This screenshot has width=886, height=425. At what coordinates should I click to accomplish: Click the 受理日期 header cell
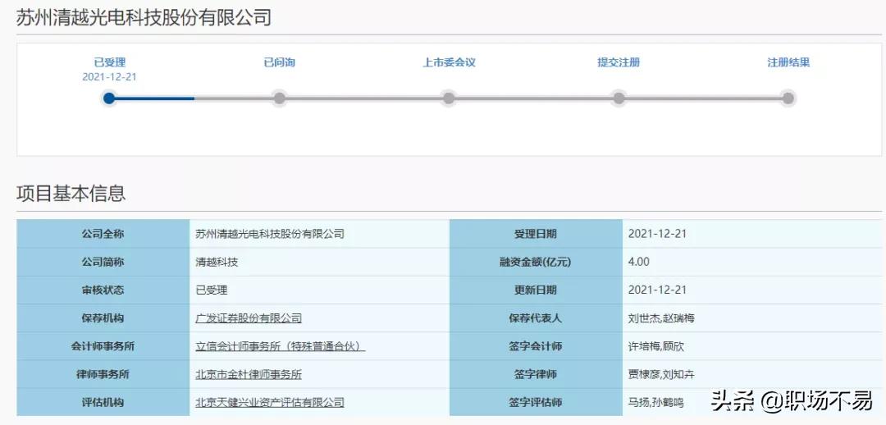536,234
